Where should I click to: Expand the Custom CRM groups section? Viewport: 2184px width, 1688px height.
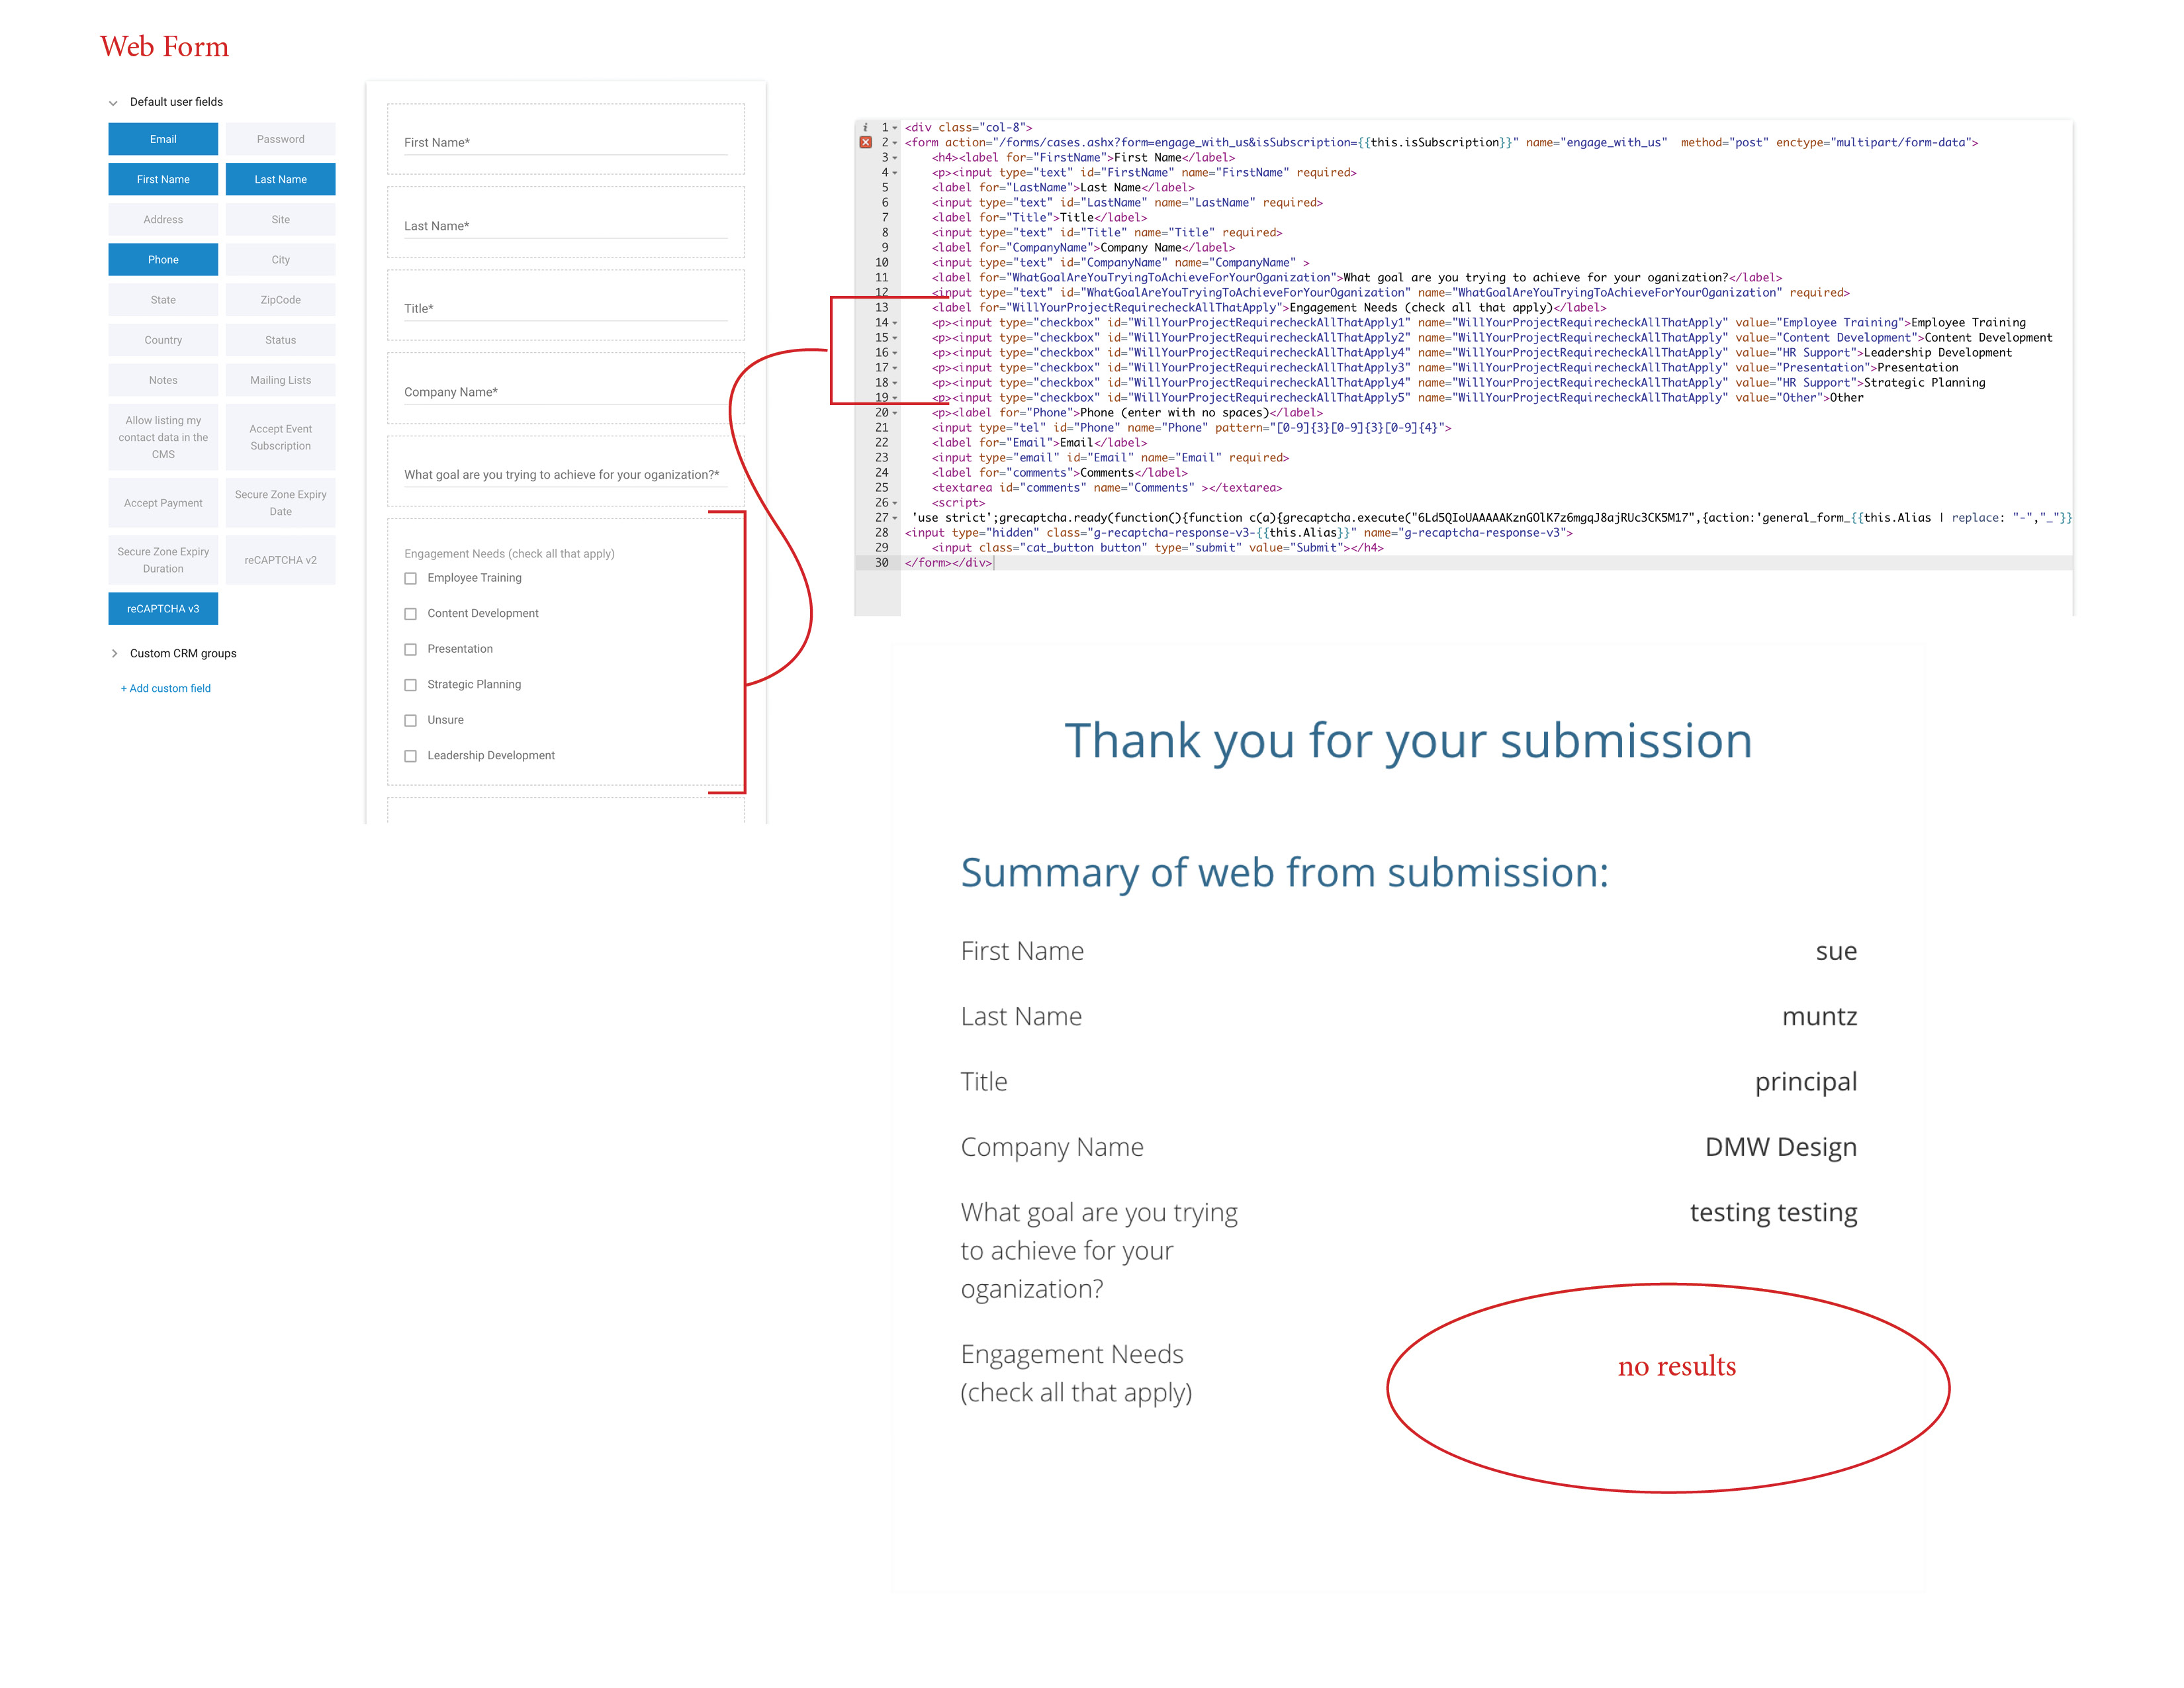[x=114, y=653]
